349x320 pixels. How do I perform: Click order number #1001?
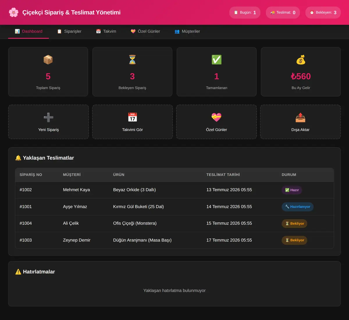point(26,207)
